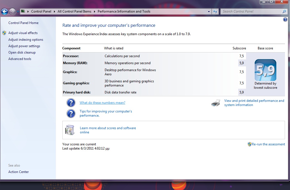Select the Primary hard disk row label
Image resolution: width=290 pixels, height=190 pixels.
[x=77, y=92]
